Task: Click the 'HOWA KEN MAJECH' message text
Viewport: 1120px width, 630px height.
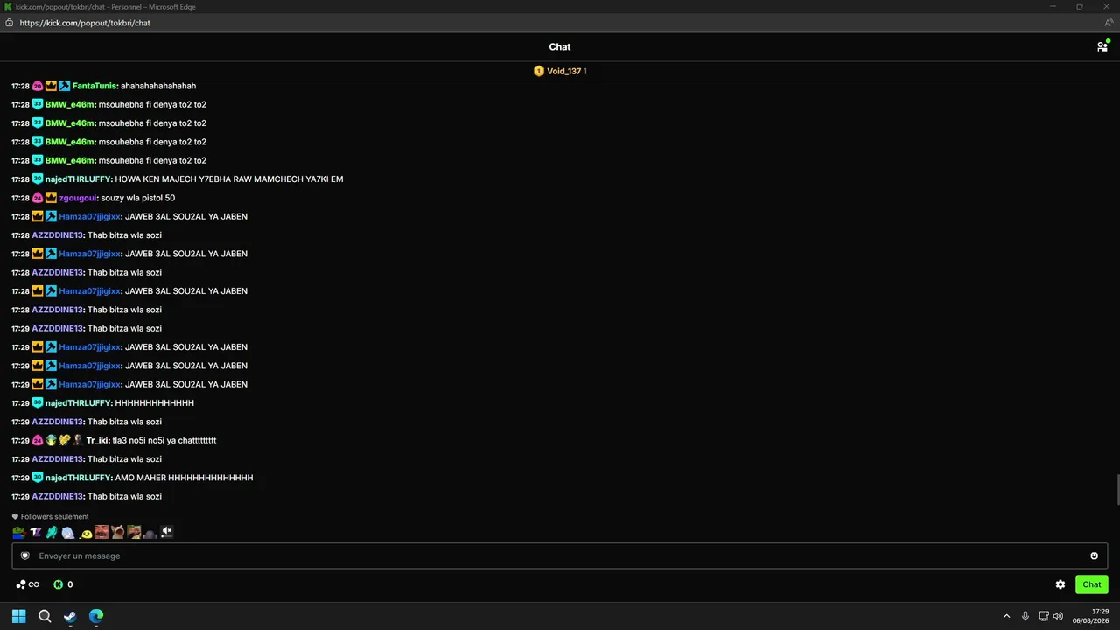Action: point(229,179)
